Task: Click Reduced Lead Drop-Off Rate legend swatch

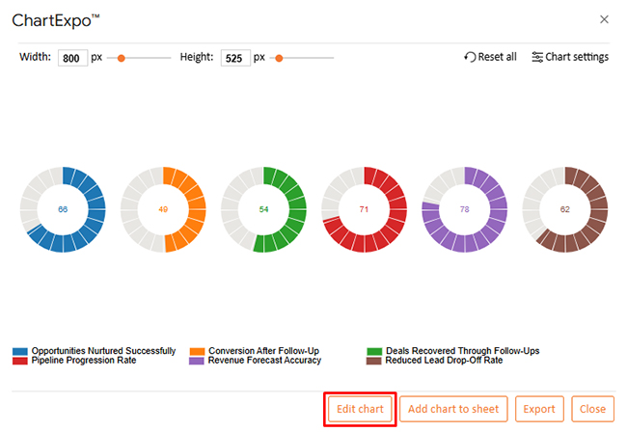Action: (375, 361)
